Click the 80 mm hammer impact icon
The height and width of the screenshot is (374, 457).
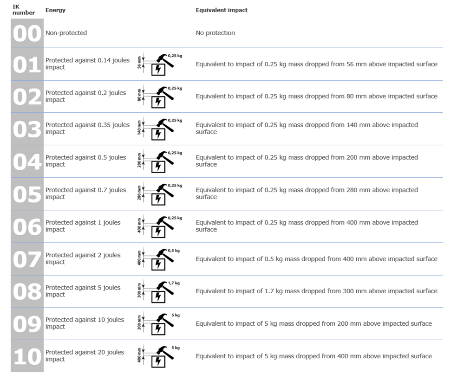pos(160,97)
